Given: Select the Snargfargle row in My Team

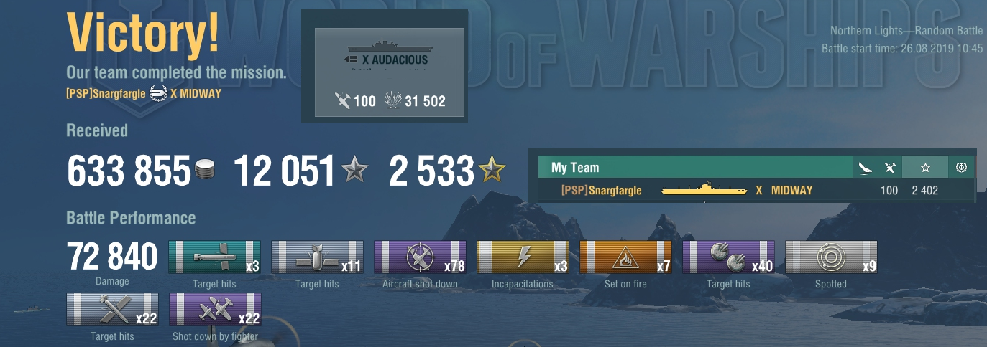Looking at the screenshot, I should coord(756,191).
